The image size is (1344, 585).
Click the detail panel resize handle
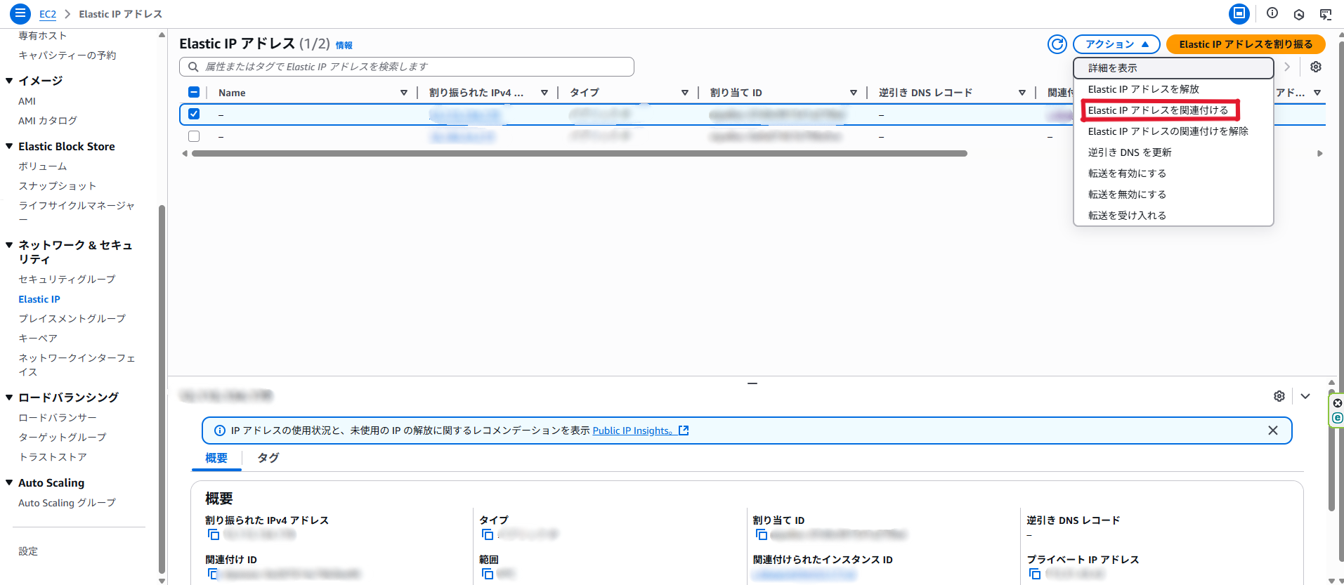coord(752,383)
